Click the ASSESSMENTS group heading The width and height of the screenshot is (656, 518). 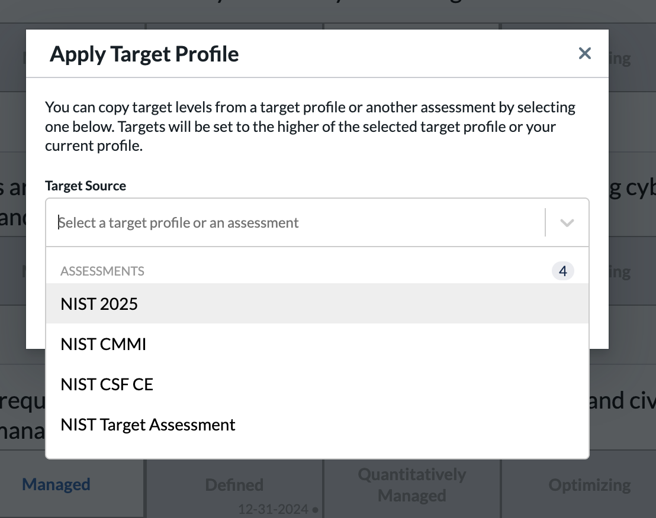point(102,271)
